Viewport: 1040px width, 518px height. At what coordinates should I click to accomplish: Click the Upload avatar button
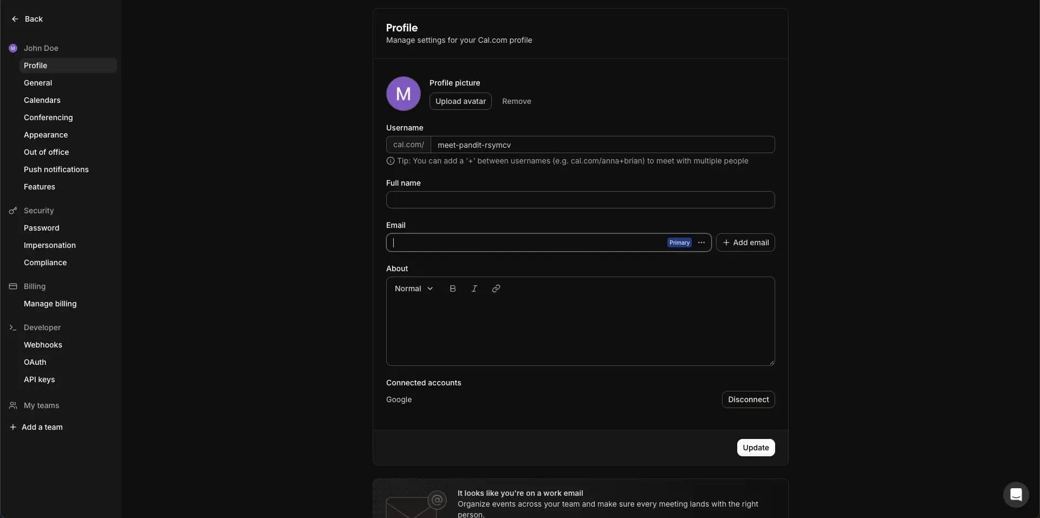(460, 101)
